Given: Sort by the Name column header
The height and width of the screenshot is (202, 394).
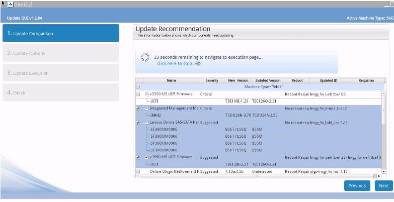Looking at the screenshot, I should click(171, 80).
